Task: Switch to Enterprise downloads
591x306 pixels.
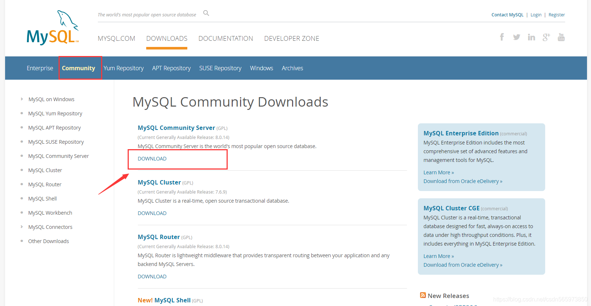Action: click(40, 68)
